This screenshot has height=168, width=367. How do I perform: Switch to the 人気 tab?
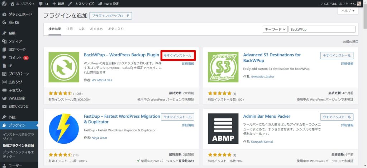pyautogui.click(x=81, y=29)
